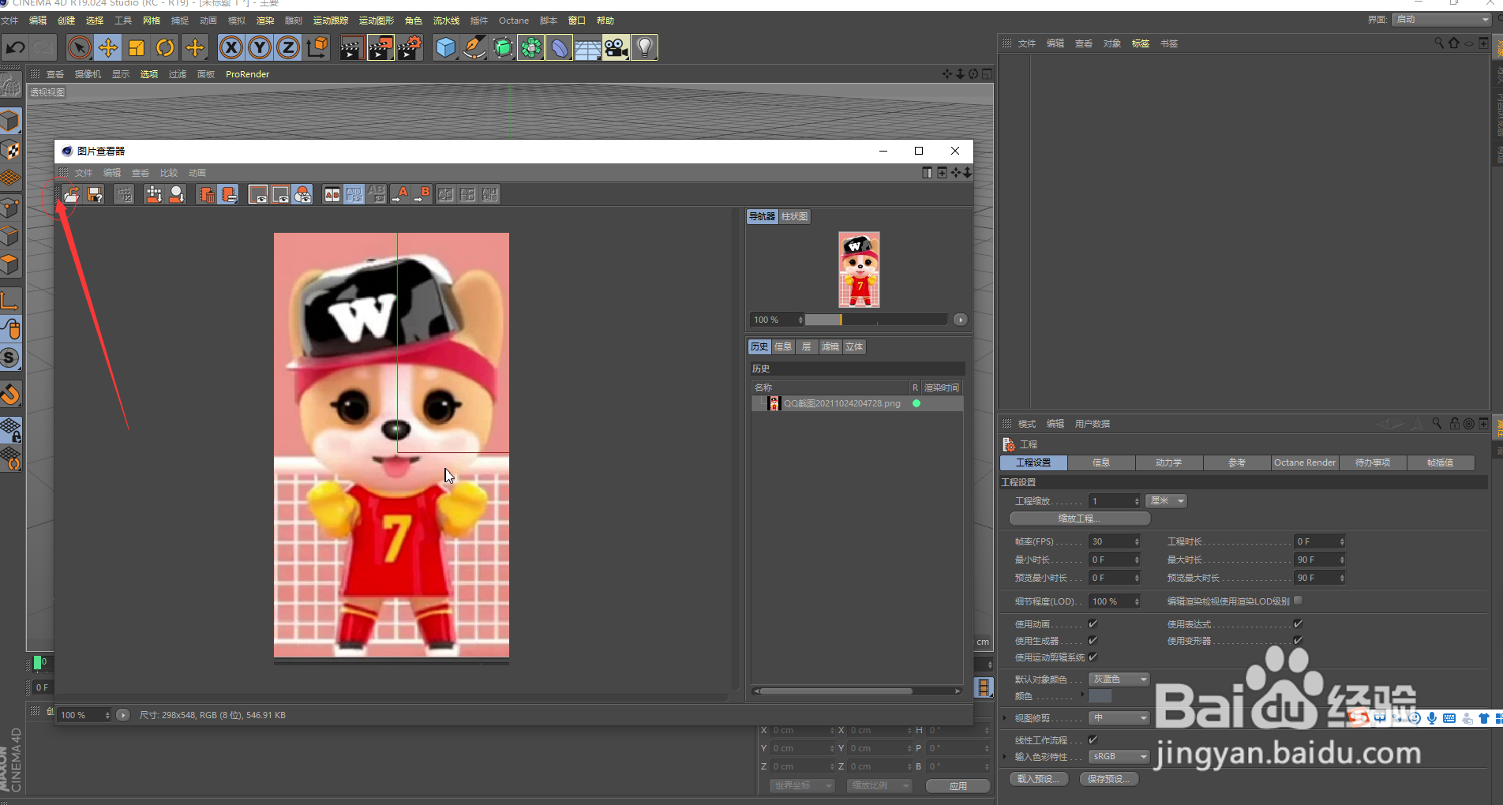This screenshot has height=805, width=1503.
Task: Click the 应用 apply button
Action: (x=958, y=786)
